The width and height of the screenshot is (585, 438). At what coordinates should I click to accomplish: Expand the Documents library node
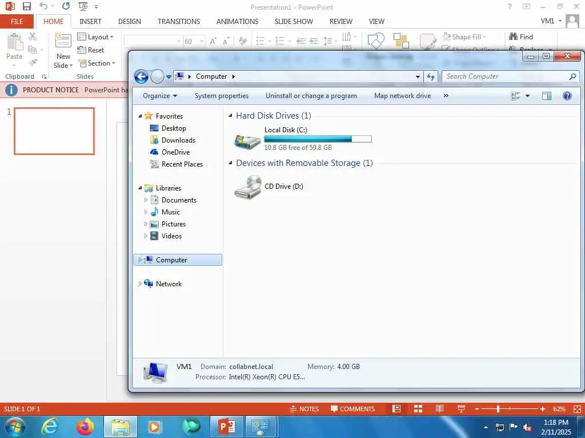point(146,200)
